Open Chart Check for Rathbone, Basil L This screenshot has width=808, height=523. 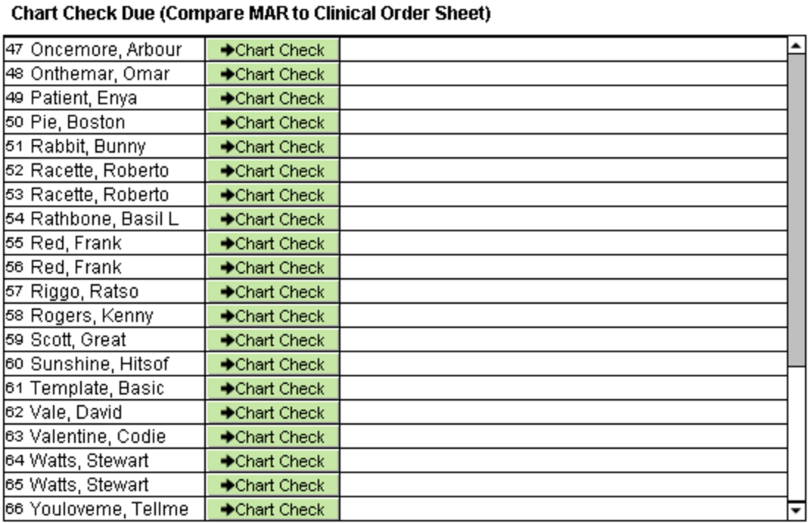click(272, 219)
